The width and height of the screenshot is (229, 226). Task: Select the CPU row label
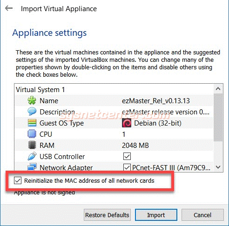point(46,134)
